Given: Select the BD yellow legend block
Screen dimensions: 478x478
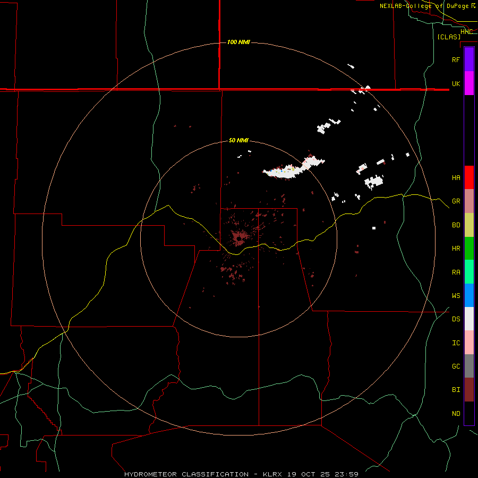Looking at the screenshot, I should (x=469, y=225).
